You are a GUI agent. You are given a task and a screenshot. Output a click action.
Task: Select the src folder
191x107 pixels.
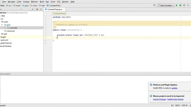pyautogui.click(x=2, y=19)
